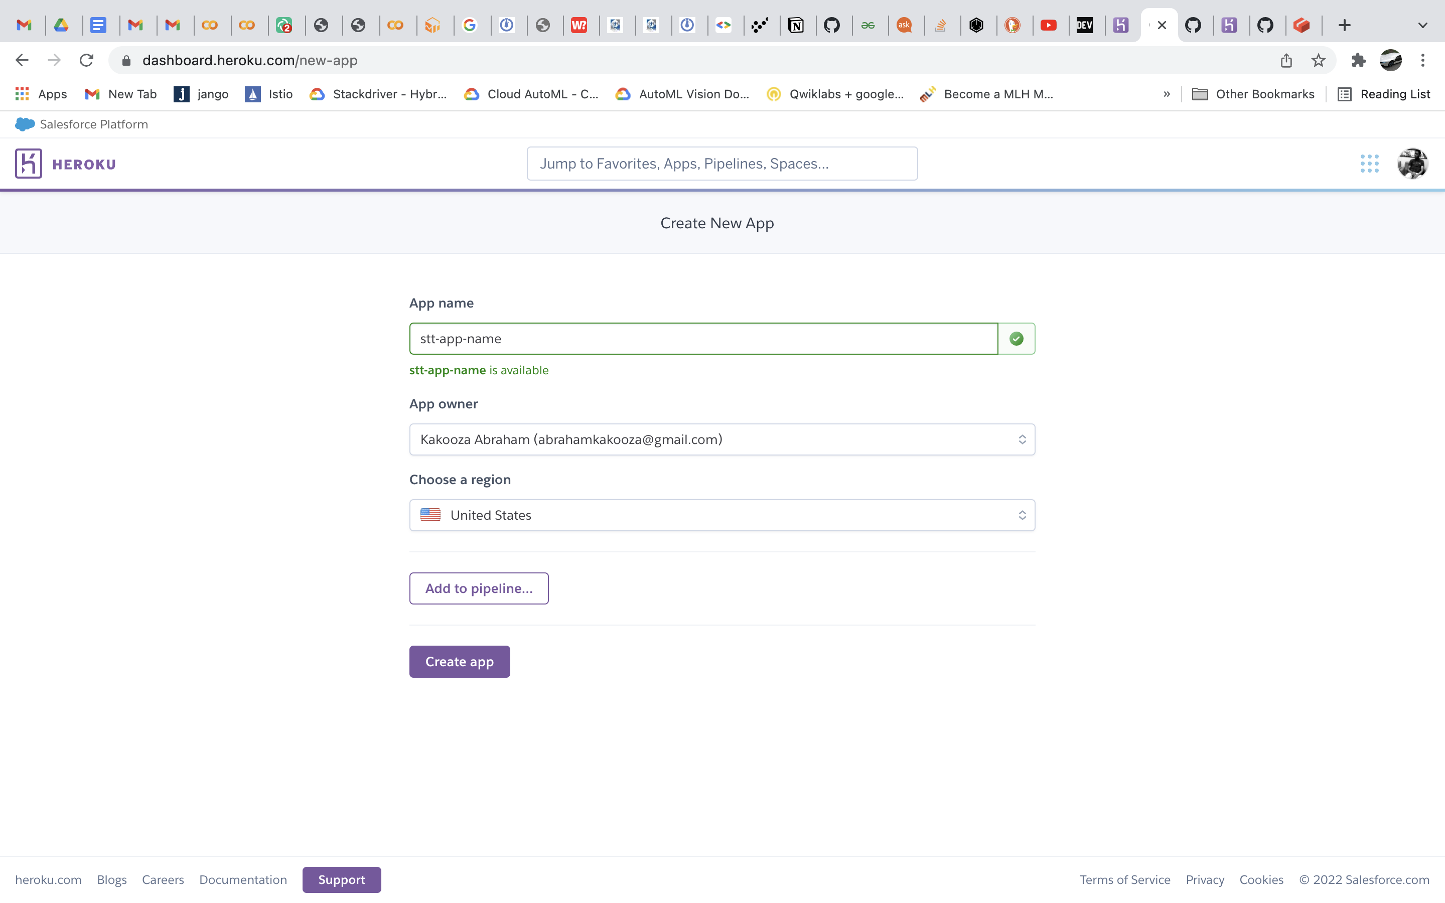Click the Heroku logo icon
Screen dimensions: 1445x903
click(x=28, y=164)
